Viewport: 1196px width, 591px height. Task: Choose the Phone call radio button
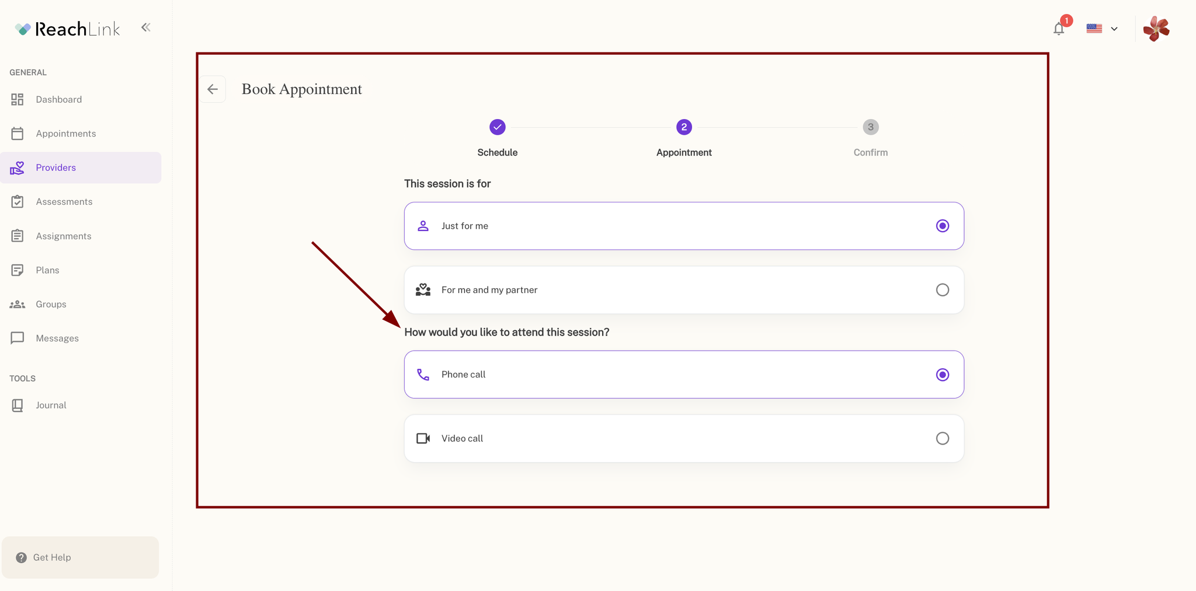pyautogui.click(x=943, y=375)
